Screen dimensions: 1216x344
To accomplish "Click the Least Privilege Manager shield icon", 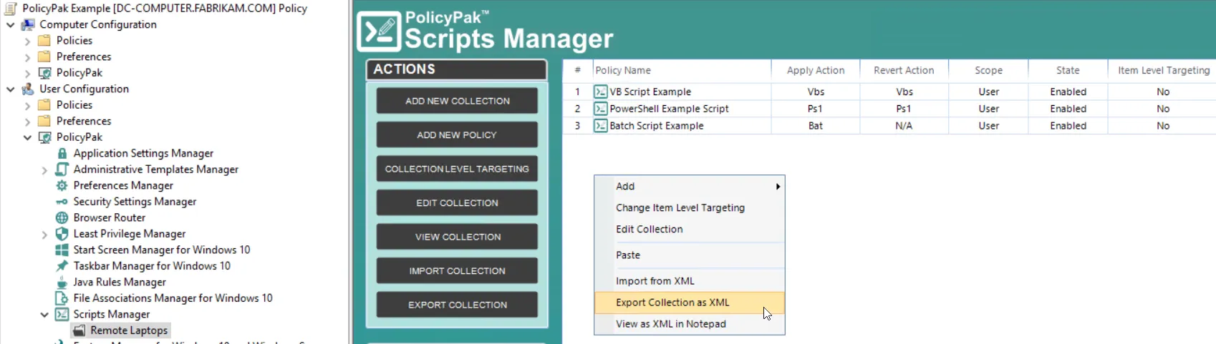I will (x=62, y=234).
